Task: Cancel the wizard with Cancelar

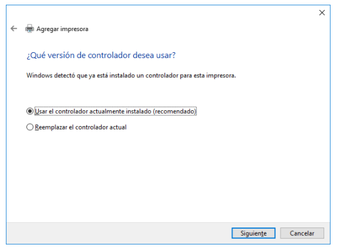Action: [x=302, y=233]
